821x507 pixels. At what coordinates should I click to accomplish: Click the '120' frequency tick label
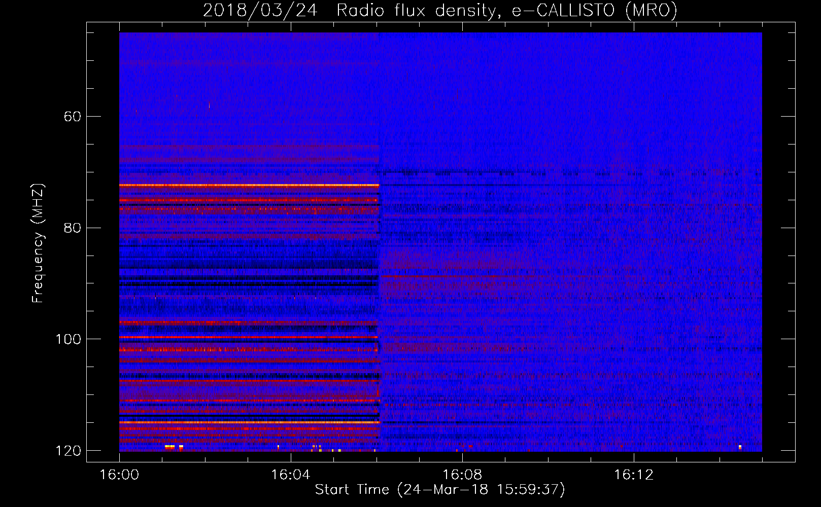(x=68, y=451)
